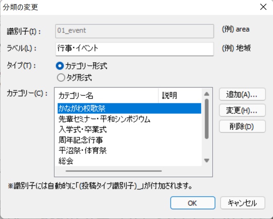Click the ラベル input field

point(134,48)
